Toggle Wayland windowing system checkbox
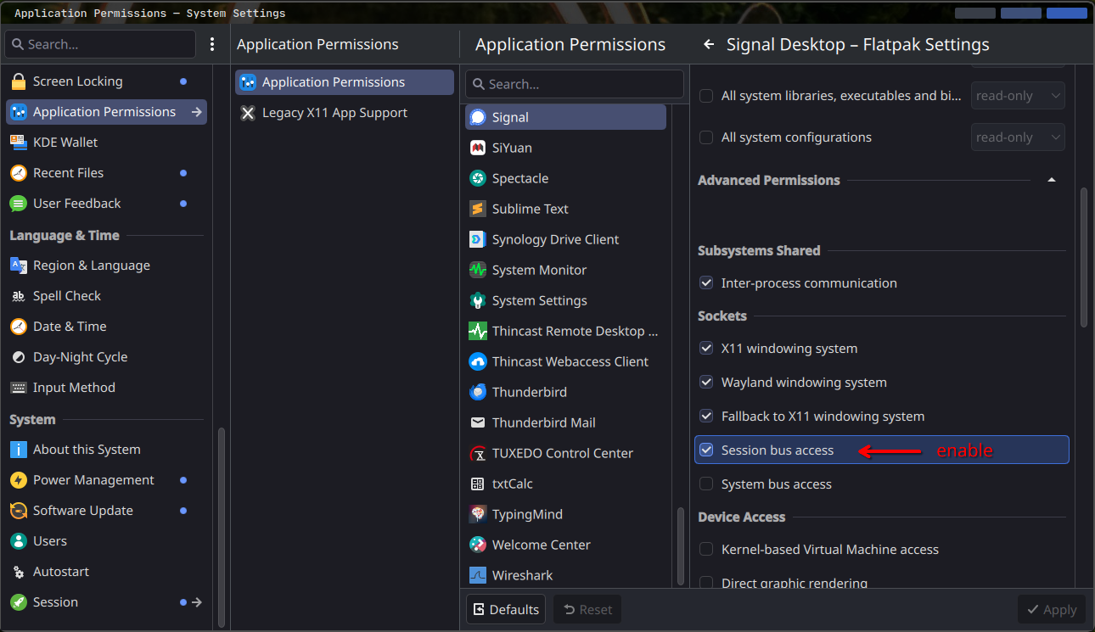The image size is (1095, 632). (x=706, y=383)
